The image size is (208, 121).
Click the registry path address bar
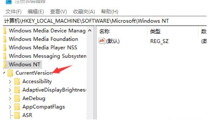click(105, 21)
